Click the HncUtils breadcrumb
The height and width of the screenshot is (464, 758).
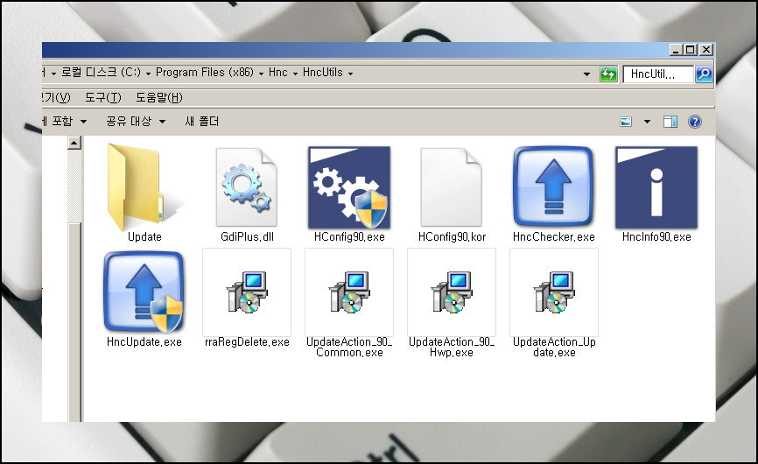click(x=322, y=73)
